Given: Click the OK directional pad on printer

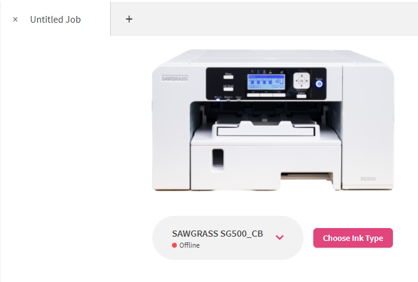Looking at the screenshot, I should pos(302,81).
